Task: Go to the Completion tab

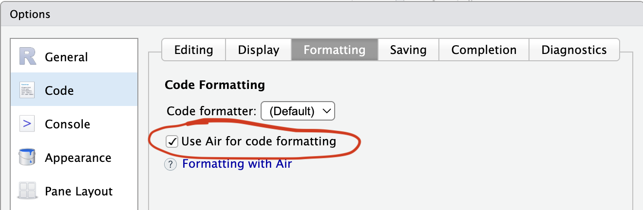Action: coord(484,50)
